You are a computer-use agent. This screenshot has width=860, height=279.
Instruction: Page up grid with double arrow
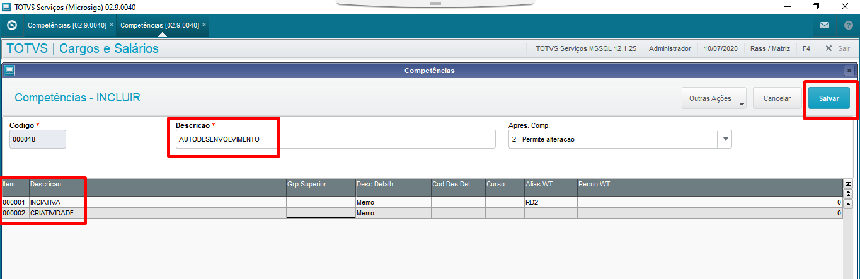pyautogui.click(x=847, y=193)
